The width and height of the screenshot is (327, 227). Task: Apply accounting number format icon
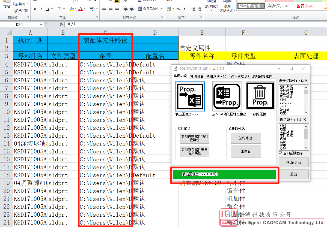click(x=169, y=9)
